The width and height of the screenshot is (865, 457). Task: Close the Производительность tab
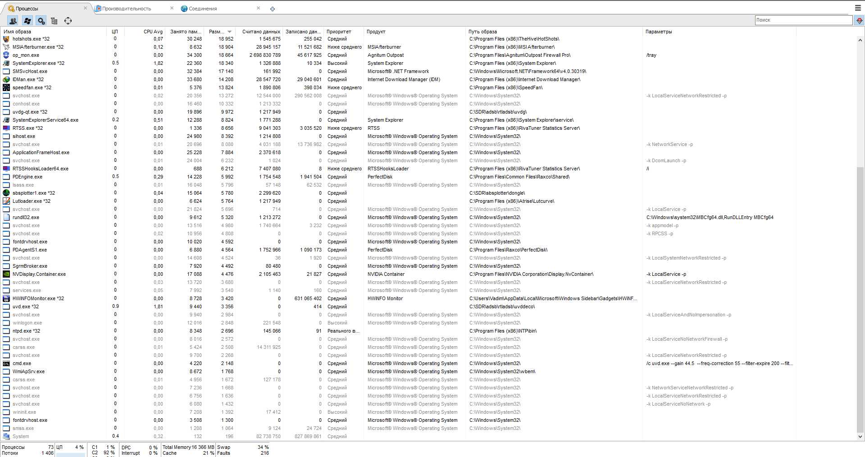(172, 8)
